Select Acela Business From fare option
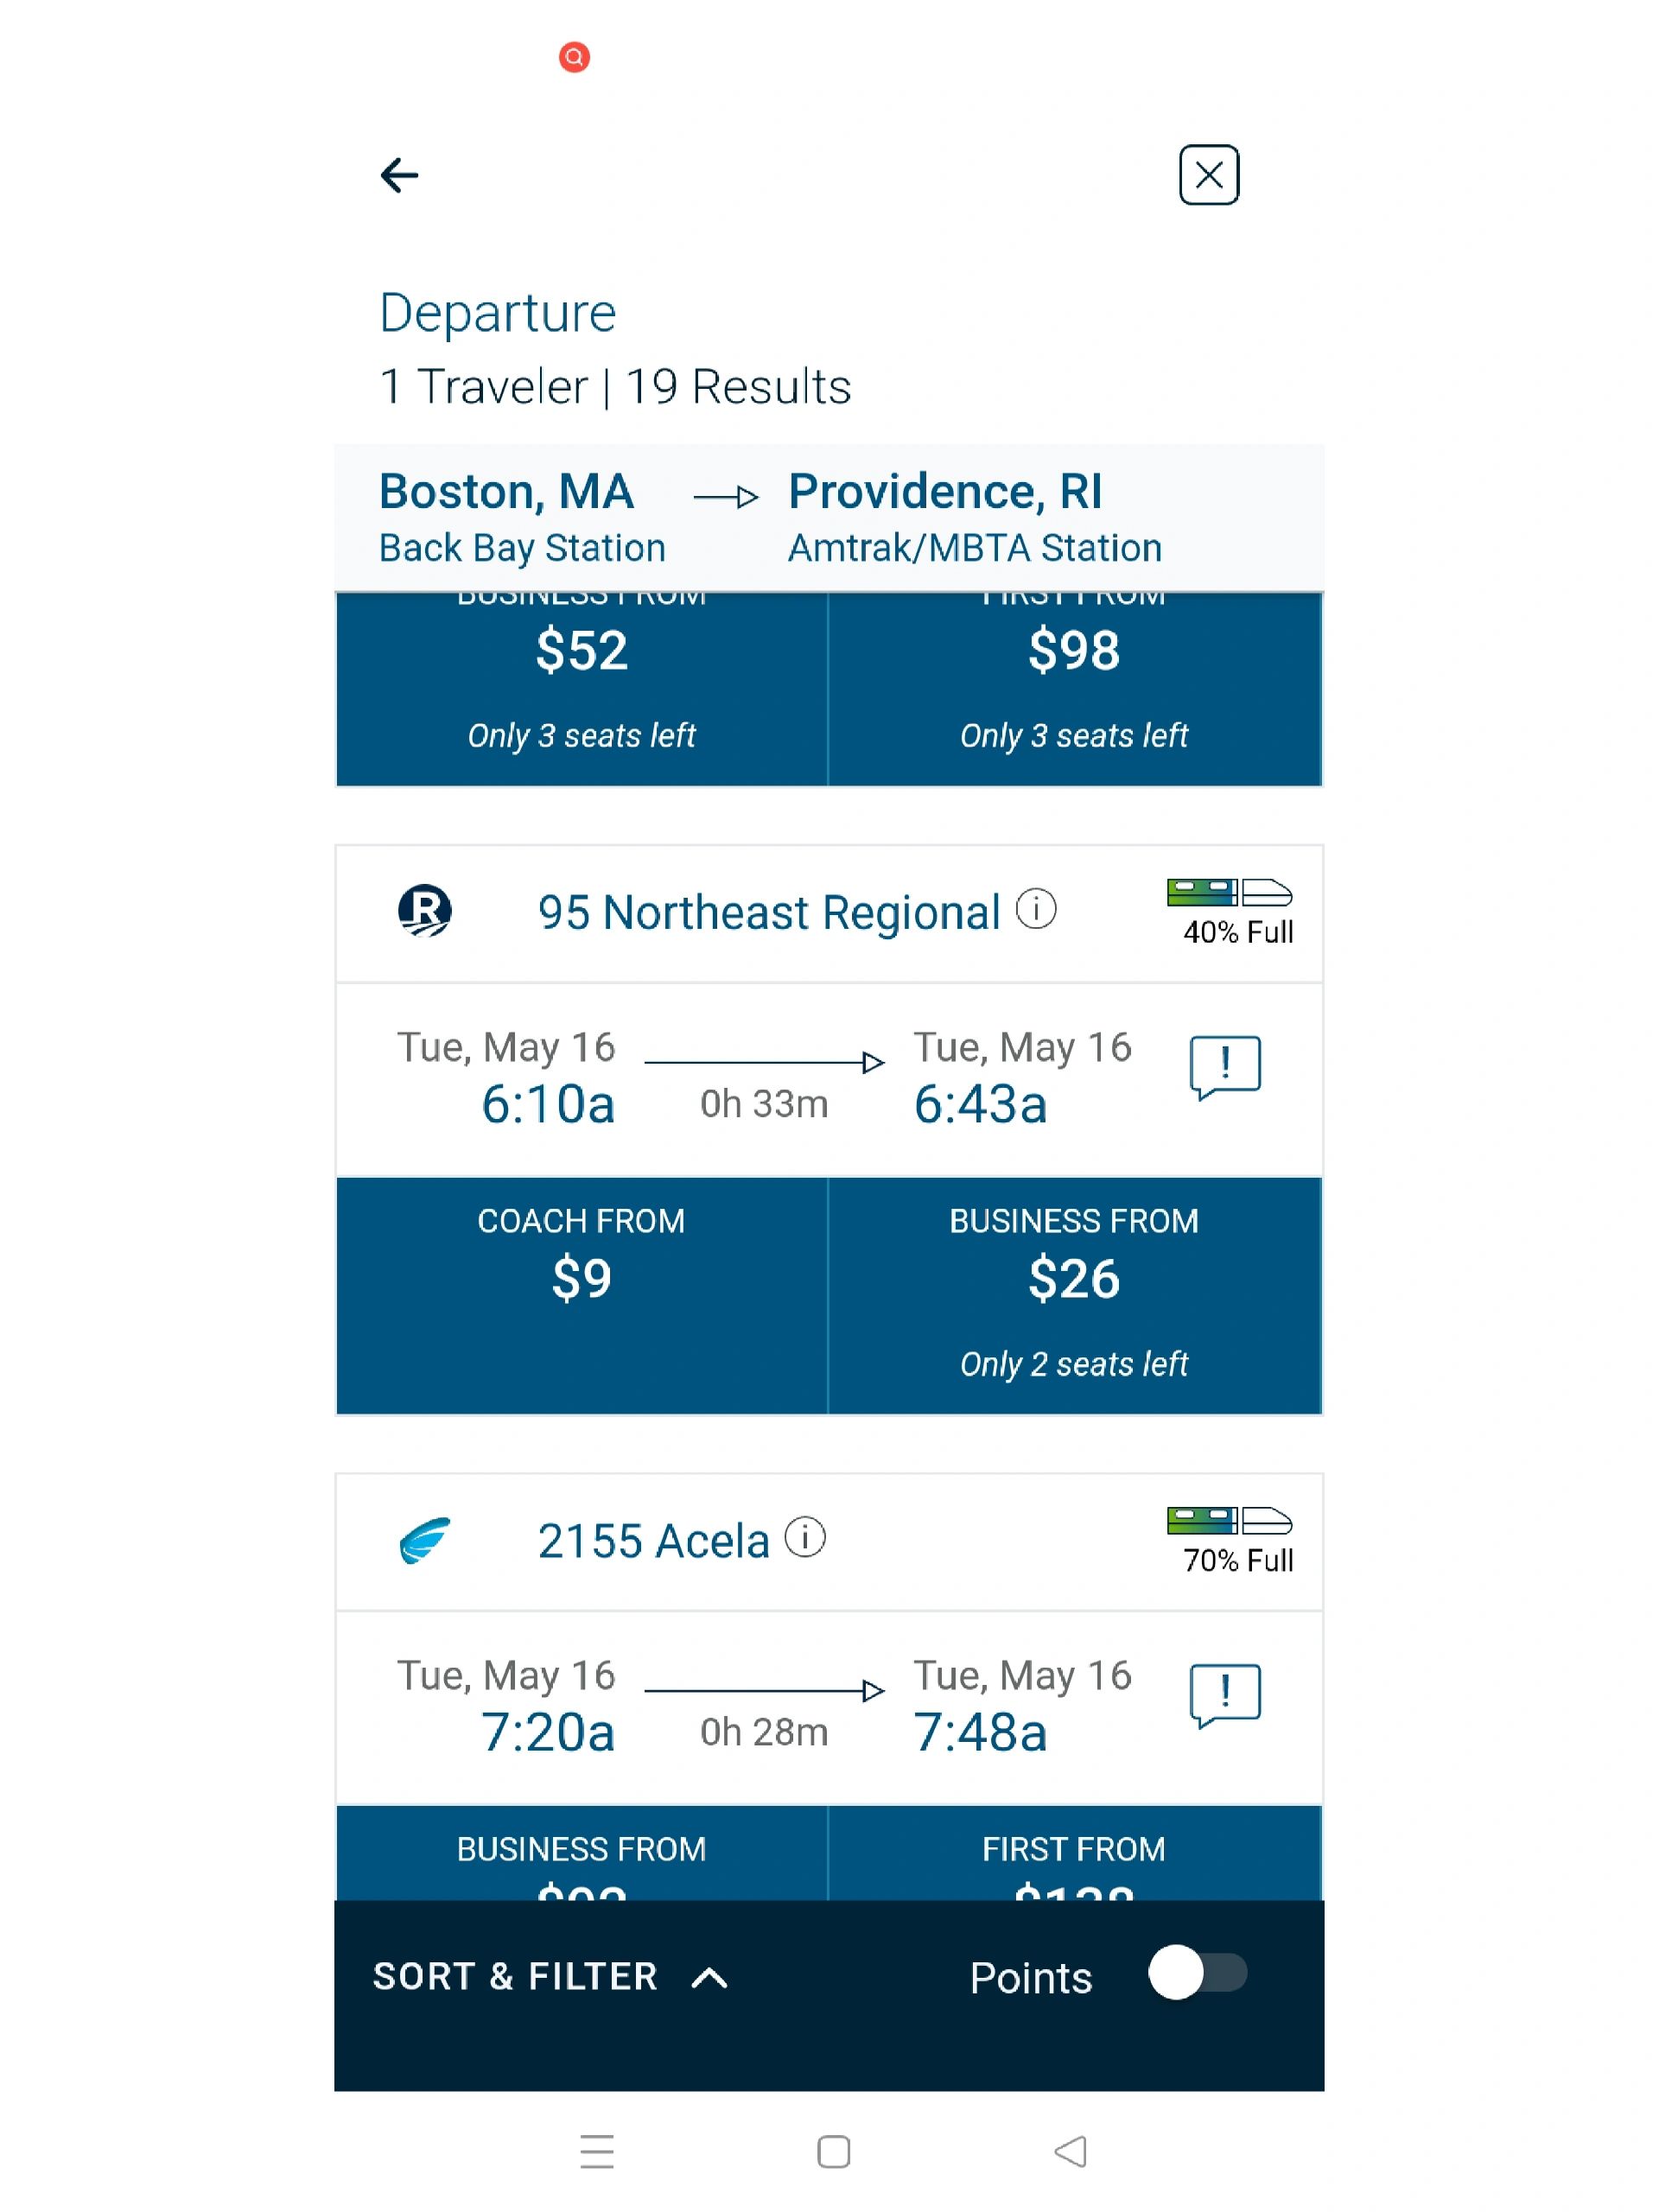 581,1853
